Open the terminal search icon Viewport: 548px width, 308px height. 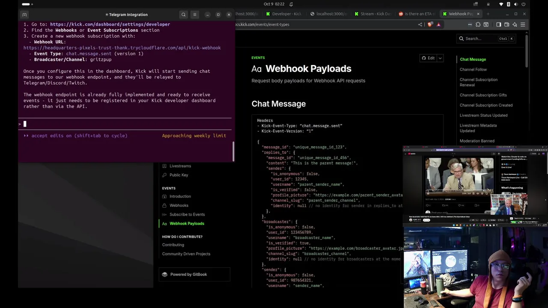tap(184, 15)
